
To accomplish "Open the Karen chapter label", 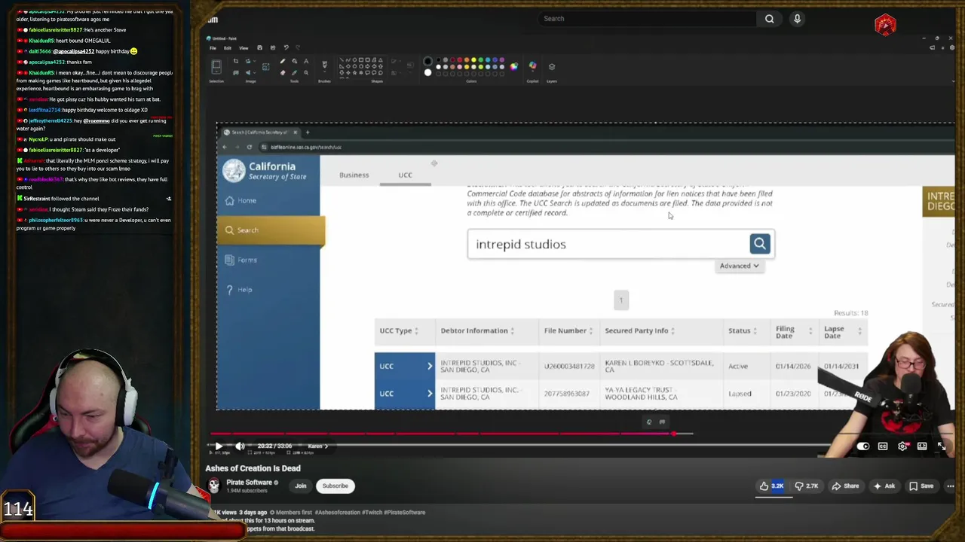I will [x=317, y=446].
